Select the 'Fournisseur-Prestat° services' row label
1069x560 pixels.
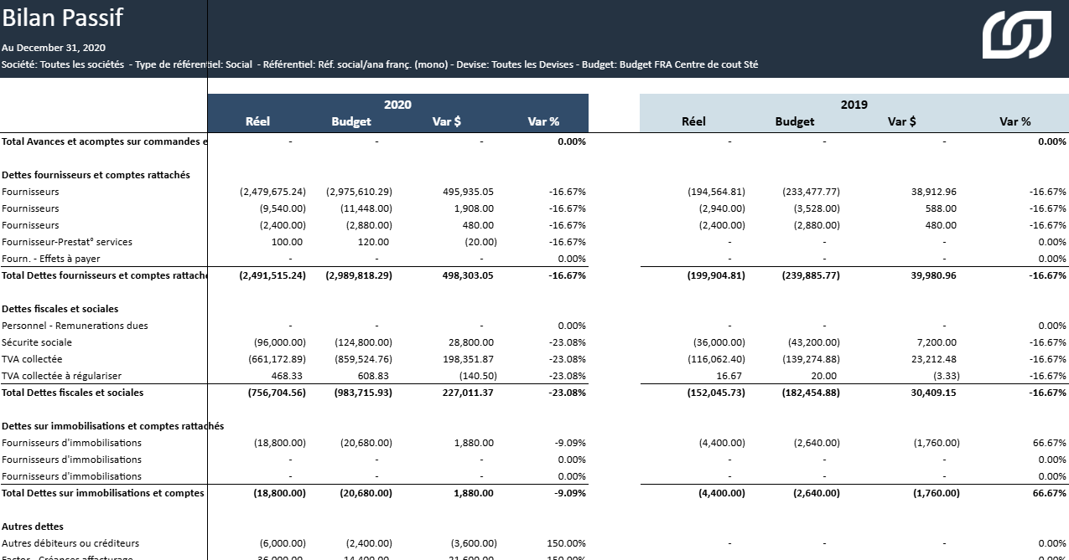[x=67, y=242]
